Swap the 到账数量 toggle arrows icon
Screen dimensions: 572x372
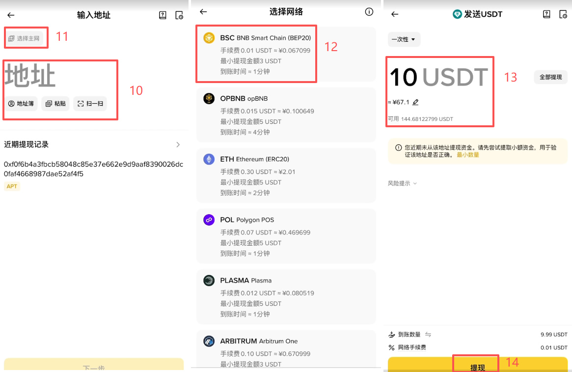click(428, 334)
